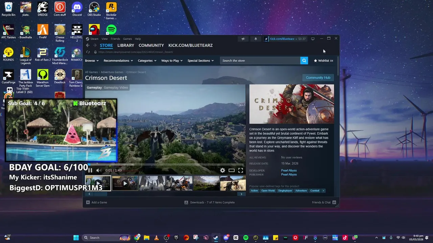
Task: Click the Steam forward navigation arrow
Action: coord(95,45)
